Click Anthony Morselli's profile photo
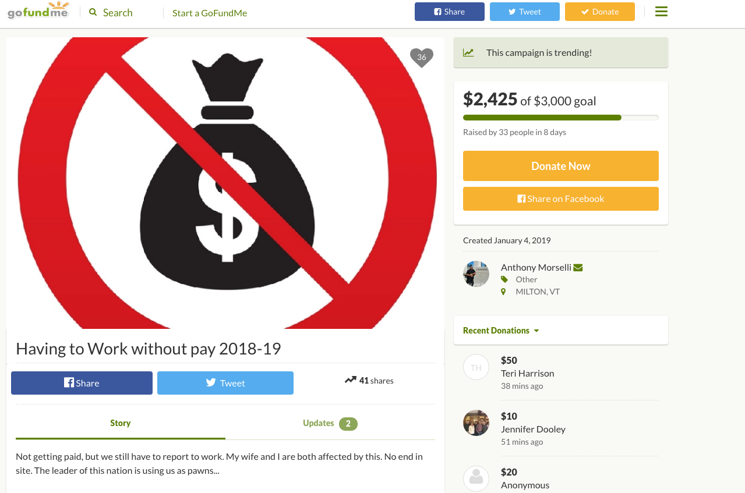 476,274
